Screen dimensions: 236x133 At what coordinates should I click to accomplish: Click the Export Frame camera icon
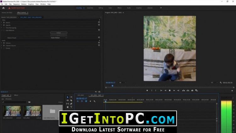pos(192,91)
